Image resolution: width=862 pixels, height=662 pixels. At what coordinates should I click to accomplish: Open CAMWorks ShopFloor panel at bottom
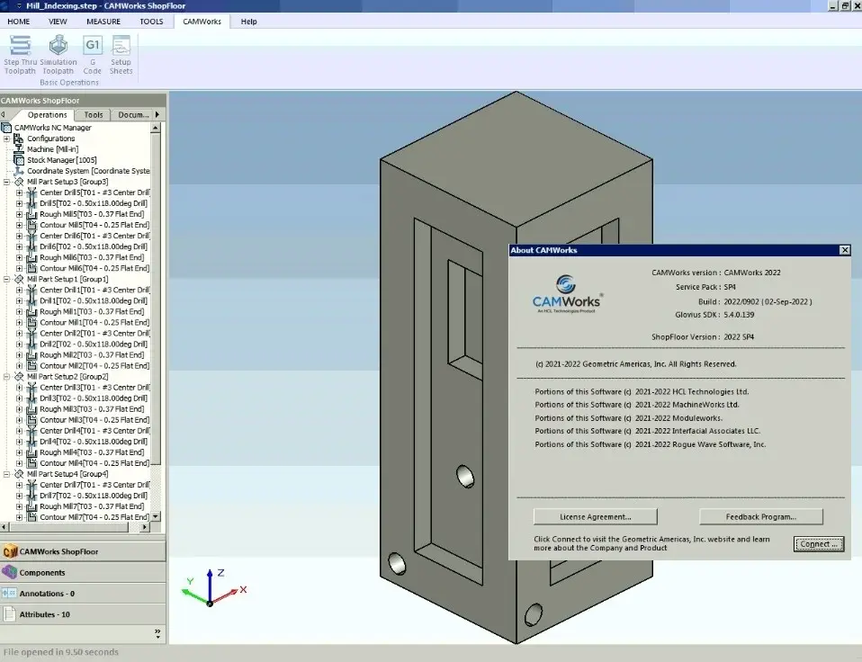pos(83,551)
